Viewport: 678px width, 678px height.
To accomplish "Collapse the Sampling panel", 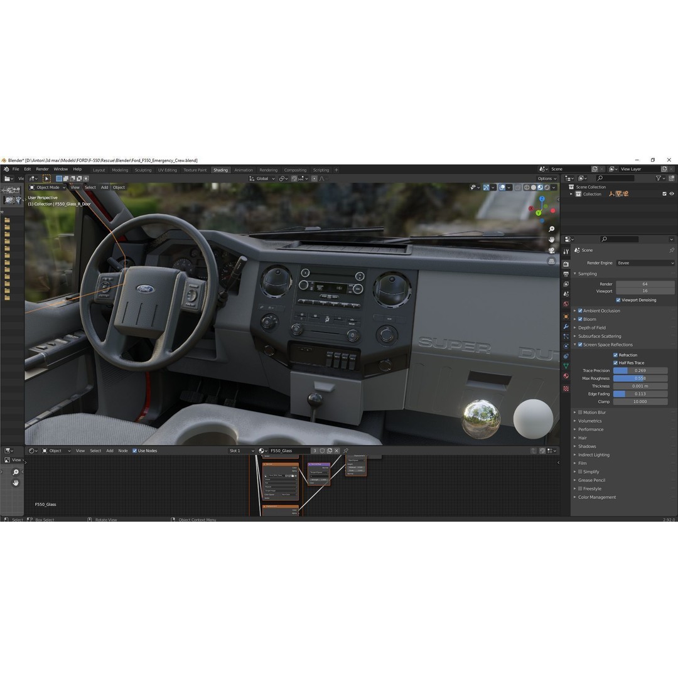I will tap(587, 274).
